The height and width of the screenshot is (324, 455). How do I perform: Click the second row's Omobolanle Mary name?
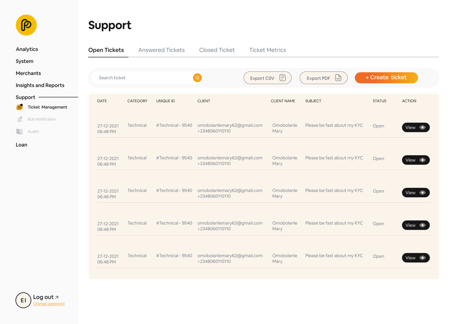click(x=285, y=161)
